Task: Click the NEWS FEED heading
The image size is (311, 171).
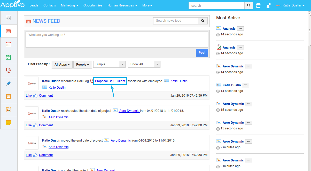Action: [x=46, y=21]
